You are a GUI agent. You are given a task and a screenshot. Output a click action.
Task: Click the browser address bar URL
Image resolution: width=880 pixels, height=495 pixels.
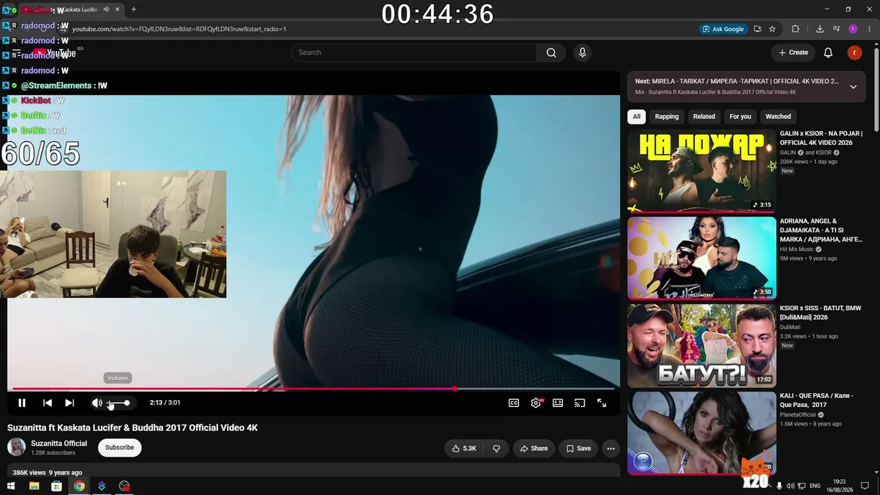[179, 29]
